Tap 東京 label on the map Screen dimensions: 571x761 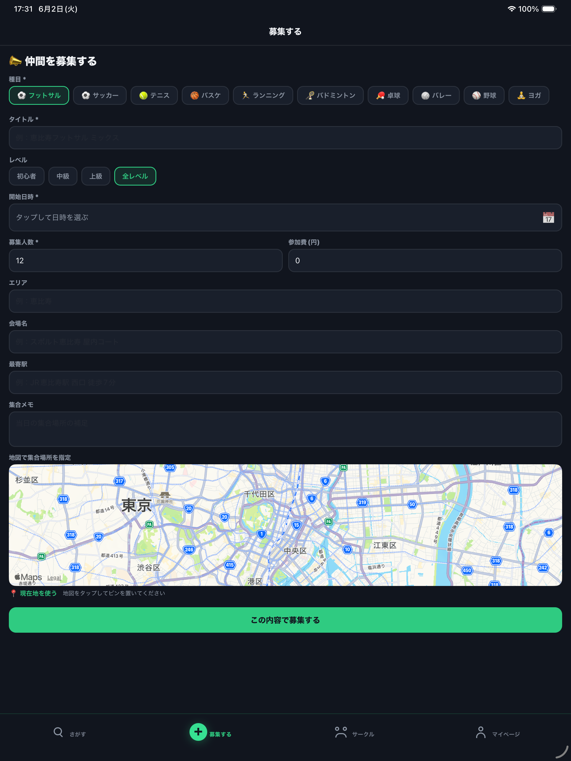tap(136, 505)
